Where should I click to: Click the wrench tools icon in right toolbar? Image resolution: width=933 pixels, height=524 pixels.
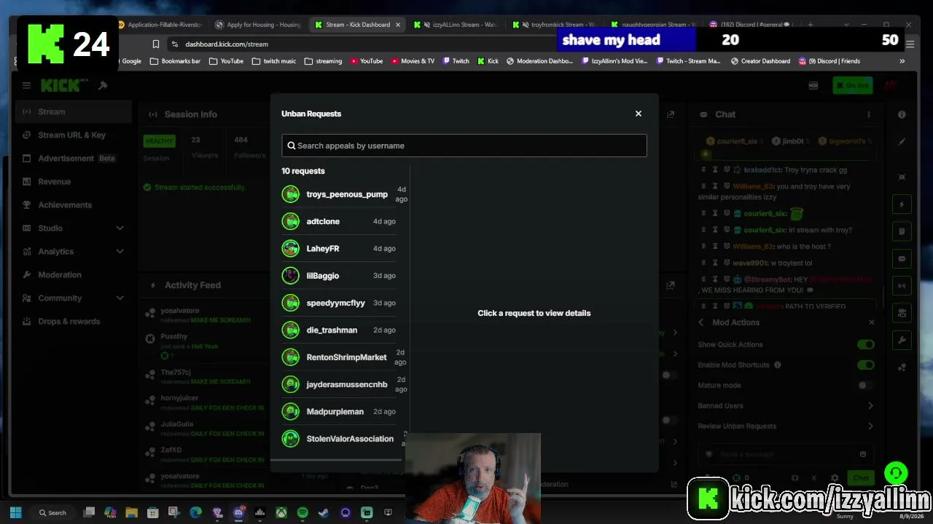point(902,340)
